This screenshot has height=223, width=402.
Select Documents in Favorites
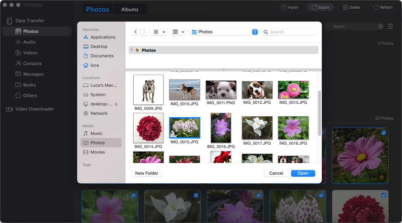[99, 56]
